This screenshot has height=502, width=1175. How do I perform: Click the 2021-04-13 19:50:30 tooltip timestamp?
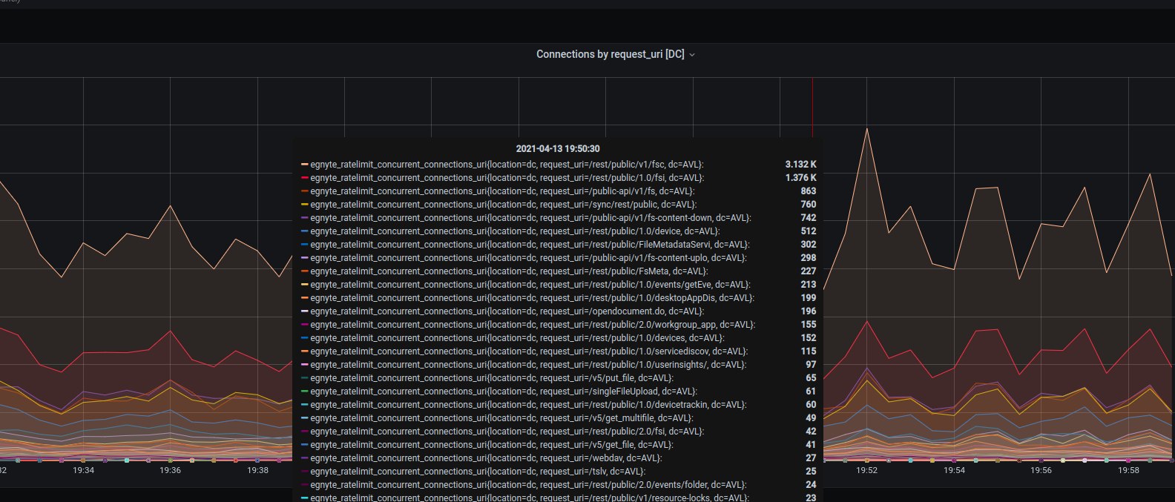(558, 149)
